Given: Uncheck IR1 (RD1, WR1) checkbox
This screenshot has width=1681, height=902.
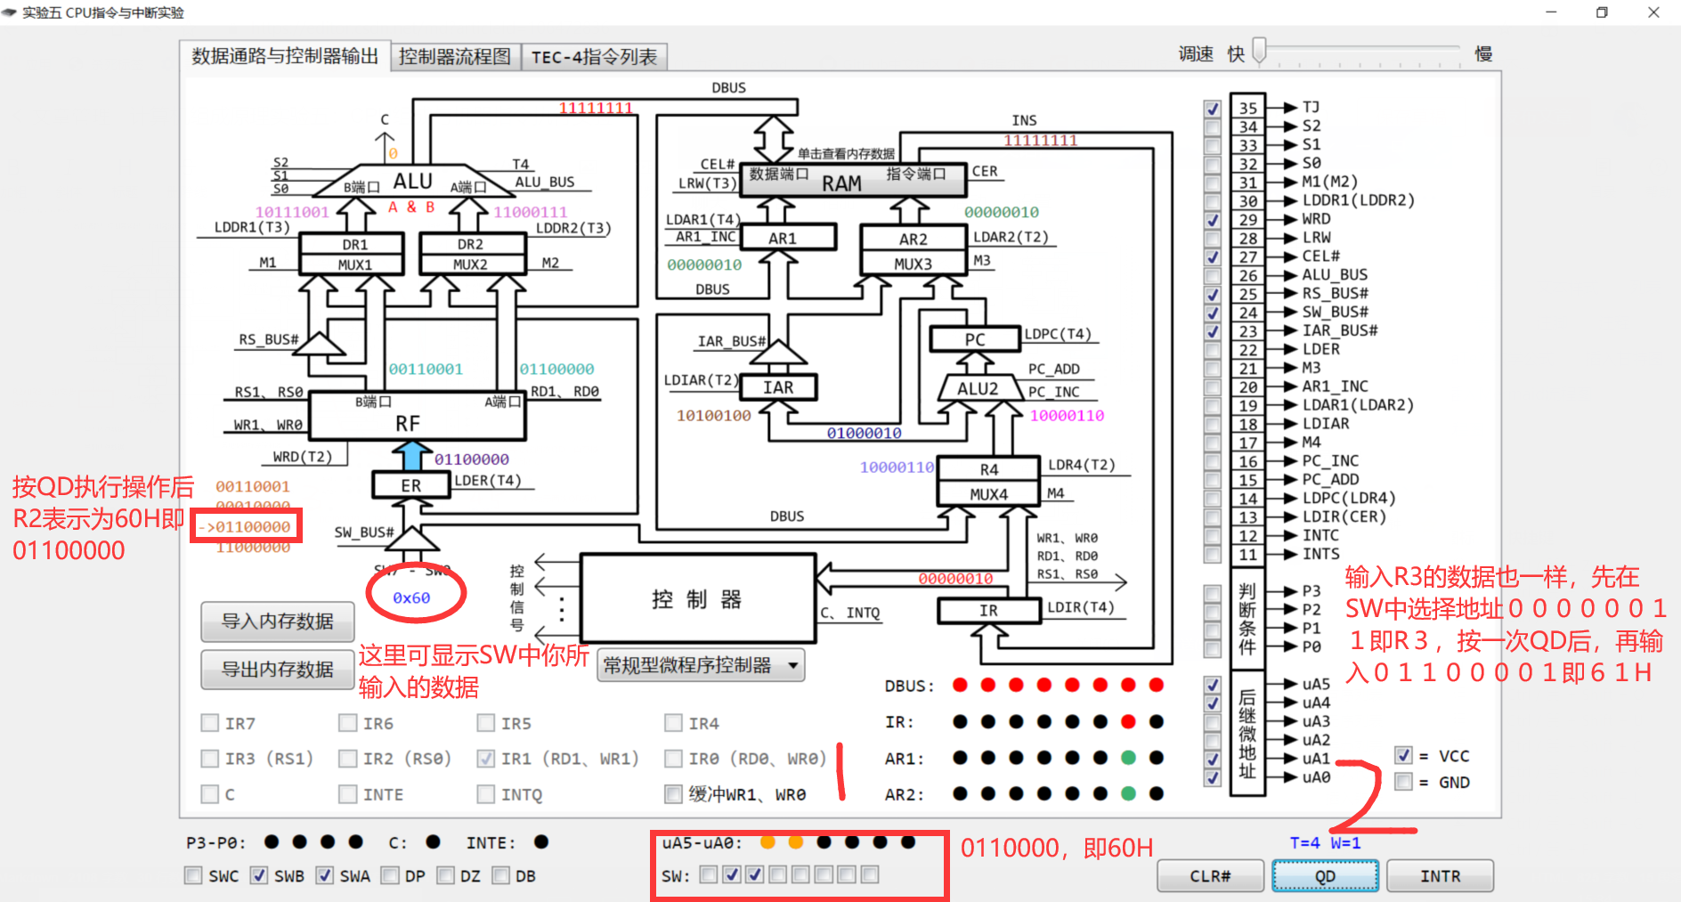Looking at the screenshot, I should 486,759.
